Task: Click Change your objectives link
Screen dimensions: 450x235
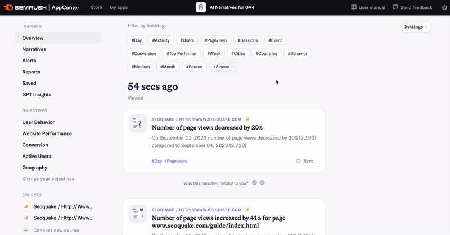Action: [x=48, y=179]
